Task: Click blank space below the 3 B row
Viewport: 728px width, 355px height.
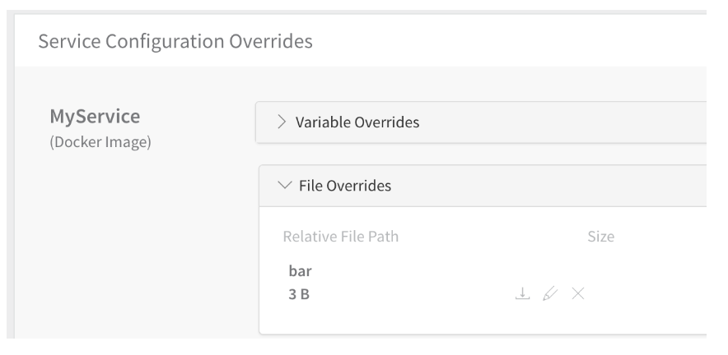Action: pyautogui.click(x=464, y=319)
